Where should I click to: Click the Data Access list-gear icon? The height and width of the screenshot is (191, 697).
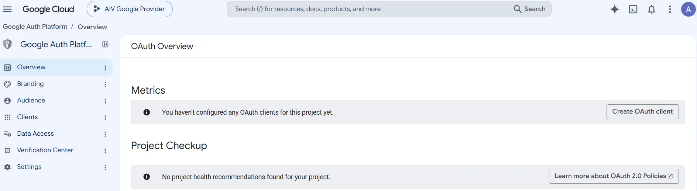click(7, 134)
